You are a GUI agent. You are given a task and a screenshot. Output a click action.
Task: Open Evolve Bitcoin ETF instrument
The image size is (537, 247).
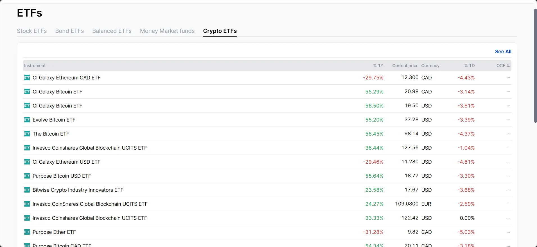54,120
